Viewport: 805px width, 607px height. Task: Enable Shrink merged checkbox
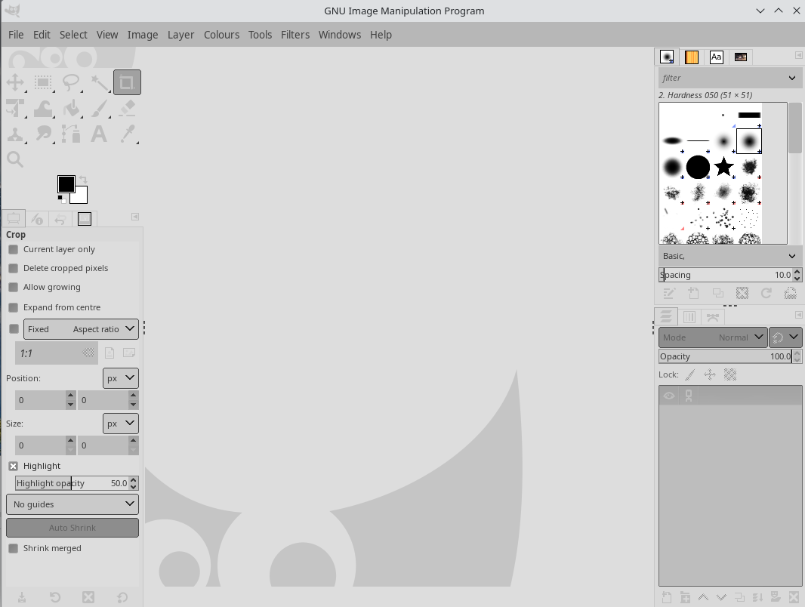[14, 549]
